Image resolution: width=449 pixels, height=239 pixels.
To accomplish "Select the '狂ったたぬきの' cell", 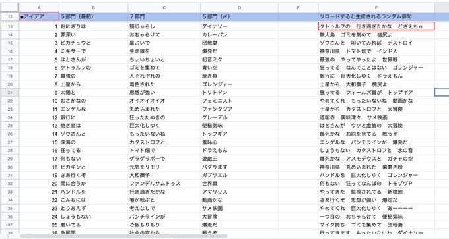I will [x=164, y=117].
